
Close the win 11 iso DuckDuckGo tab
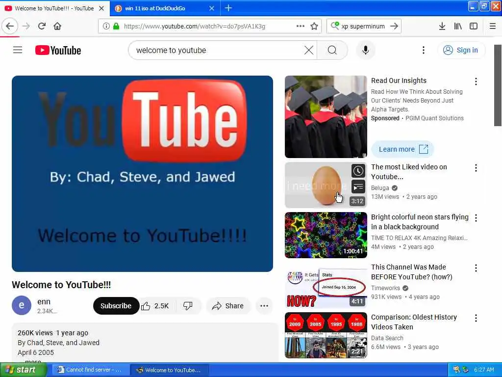click(212, 8)
